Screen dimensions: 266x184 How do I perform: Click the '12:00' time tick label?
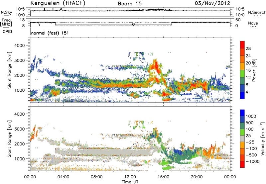(130, 177)
